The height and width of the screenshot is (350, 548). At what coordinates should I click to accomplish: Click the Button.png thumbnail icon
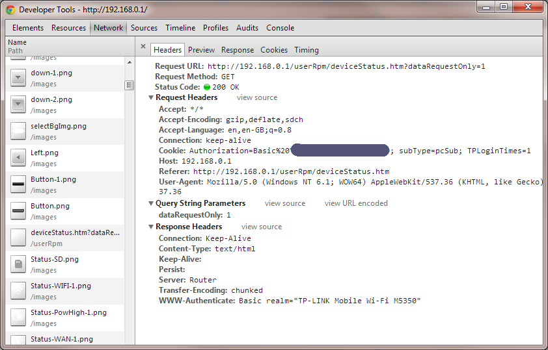(18, 211)
